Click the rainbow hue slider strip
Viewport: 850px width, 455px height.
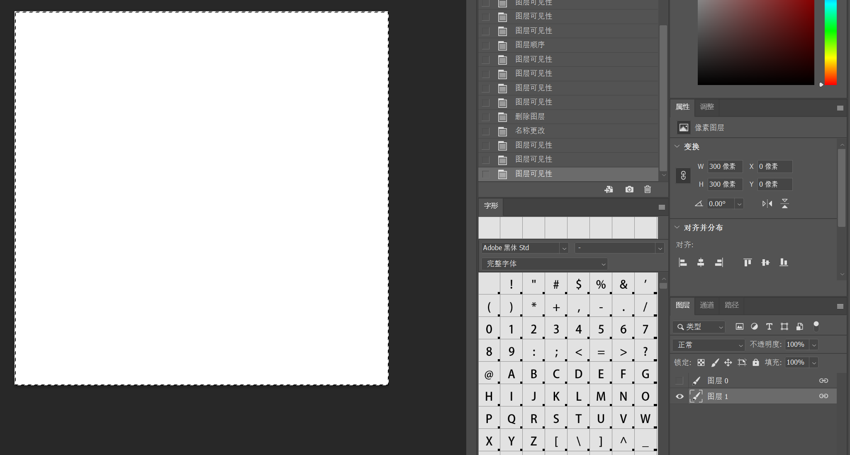(830, 41)
